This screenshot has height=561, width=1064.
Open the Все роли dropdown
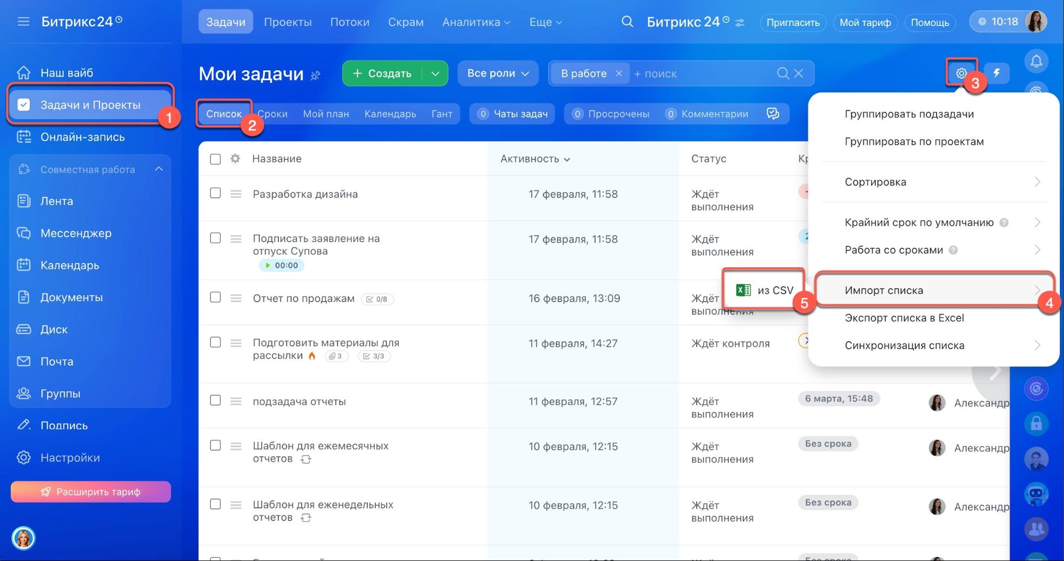(x=498, y=73)
